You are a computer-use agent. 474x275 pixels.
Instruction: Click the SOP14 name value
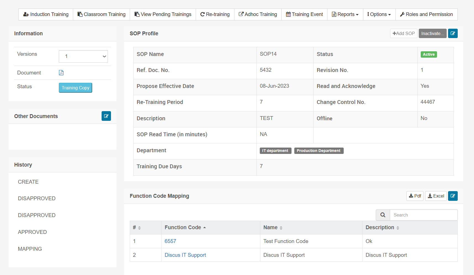[268, 54]
